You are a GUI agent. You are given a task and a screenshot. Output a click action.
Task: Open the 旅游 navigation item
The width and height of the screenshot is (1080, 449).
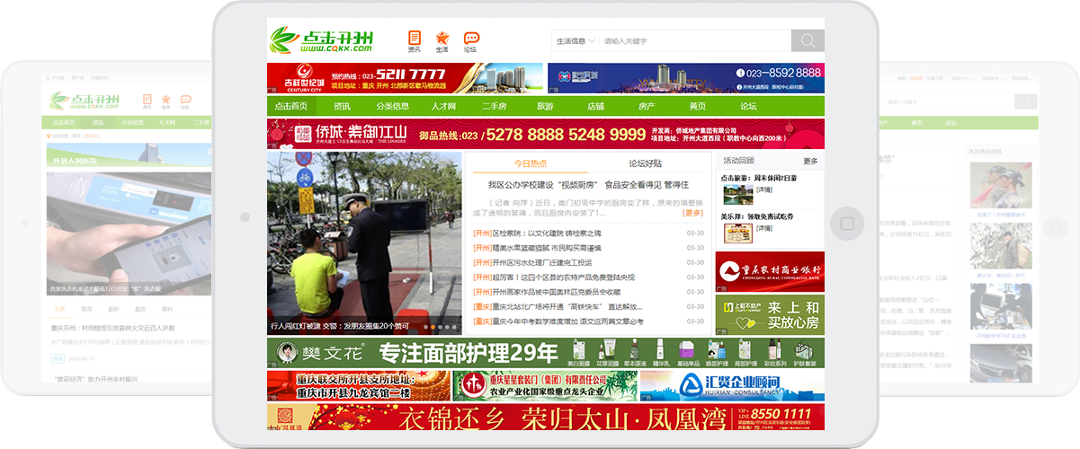[545, 106]
